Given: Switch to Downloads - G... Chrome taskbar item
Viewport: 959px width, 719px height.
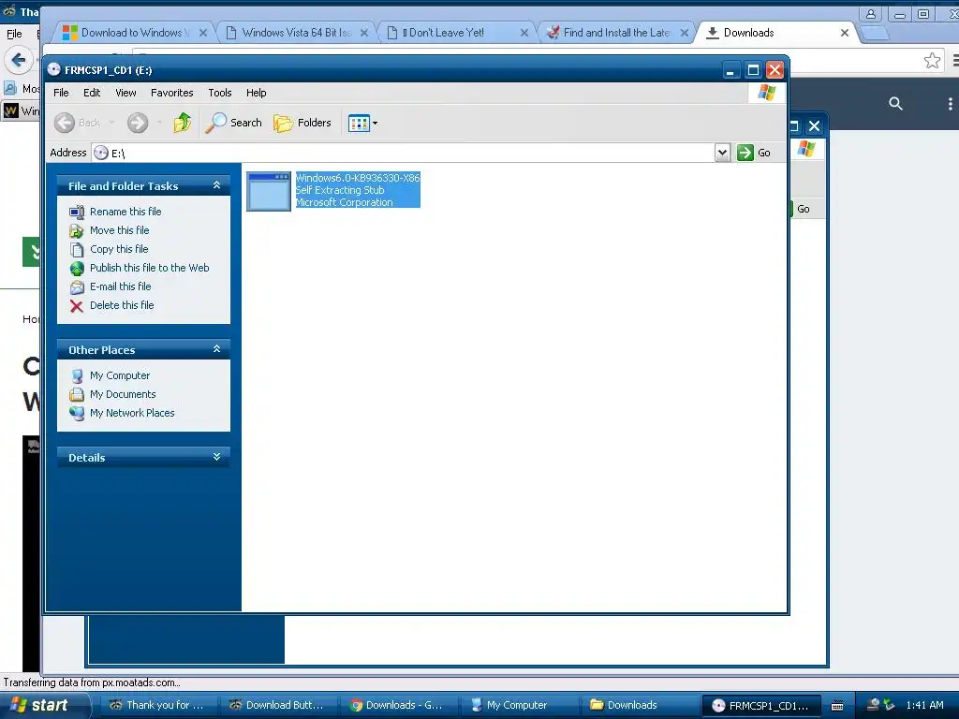Looking at the screenshot, I should [x=396, y=705].
